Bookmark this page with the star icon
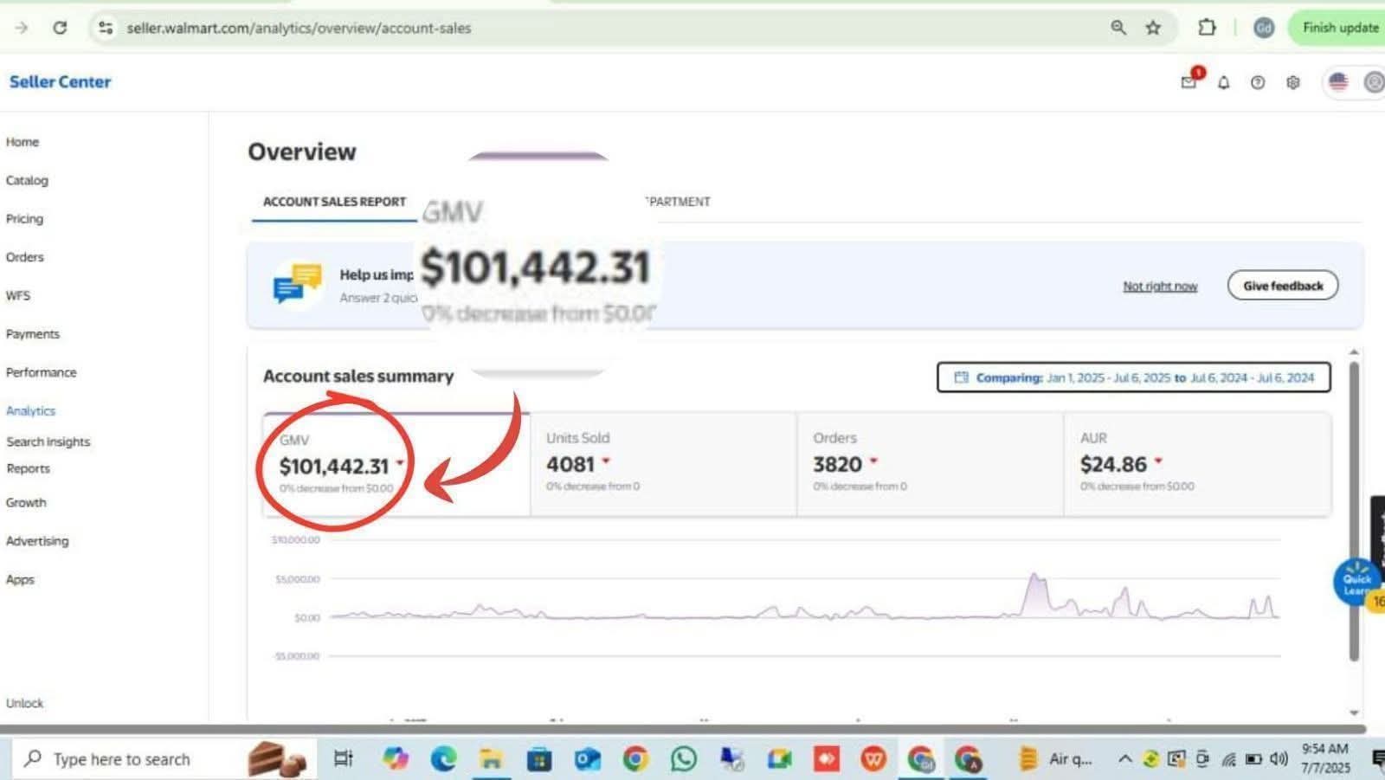This screenshot has height=780, width=1385. [1153, 28]
